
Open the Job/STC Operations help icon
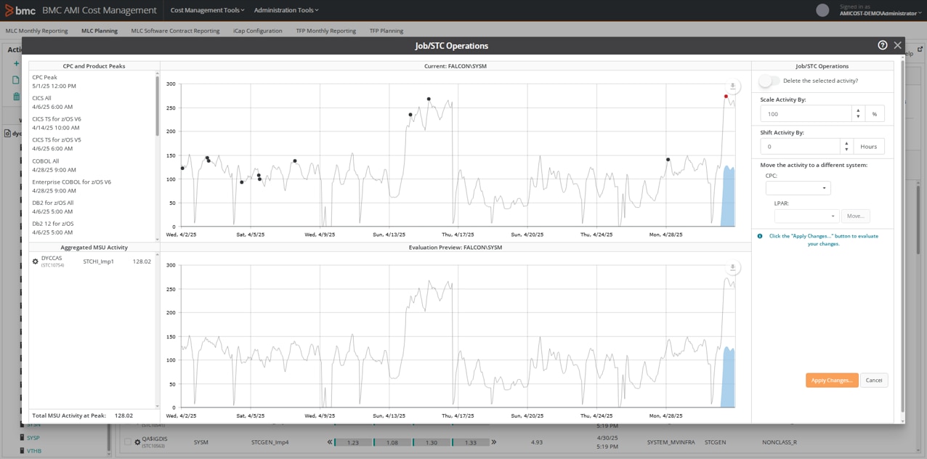click(882, 45)
